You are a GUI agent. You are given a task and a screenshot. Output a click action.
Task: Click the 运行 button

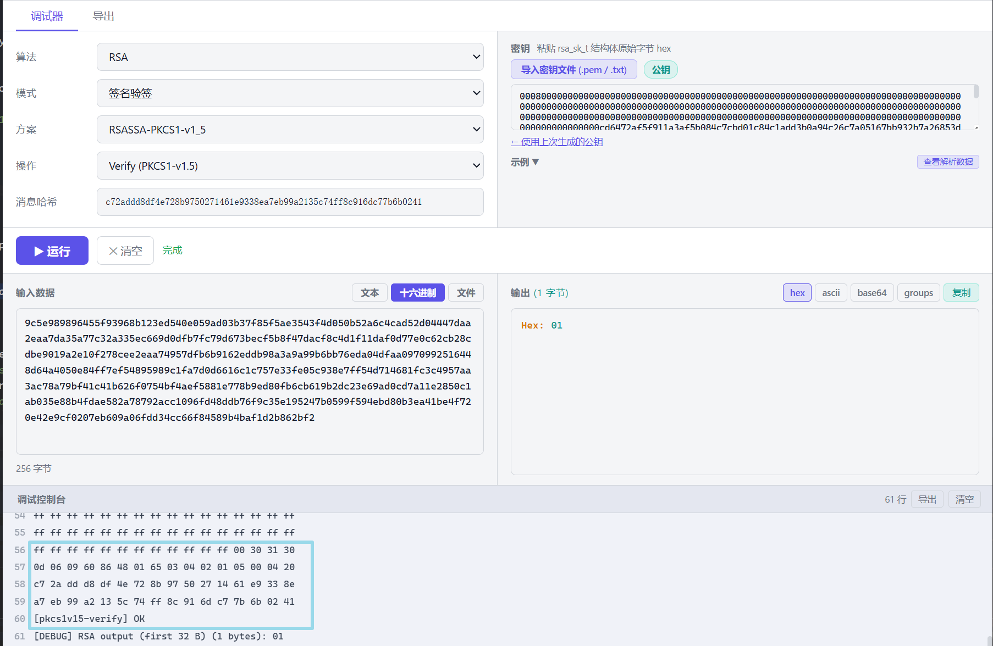[x=52, y=250]
